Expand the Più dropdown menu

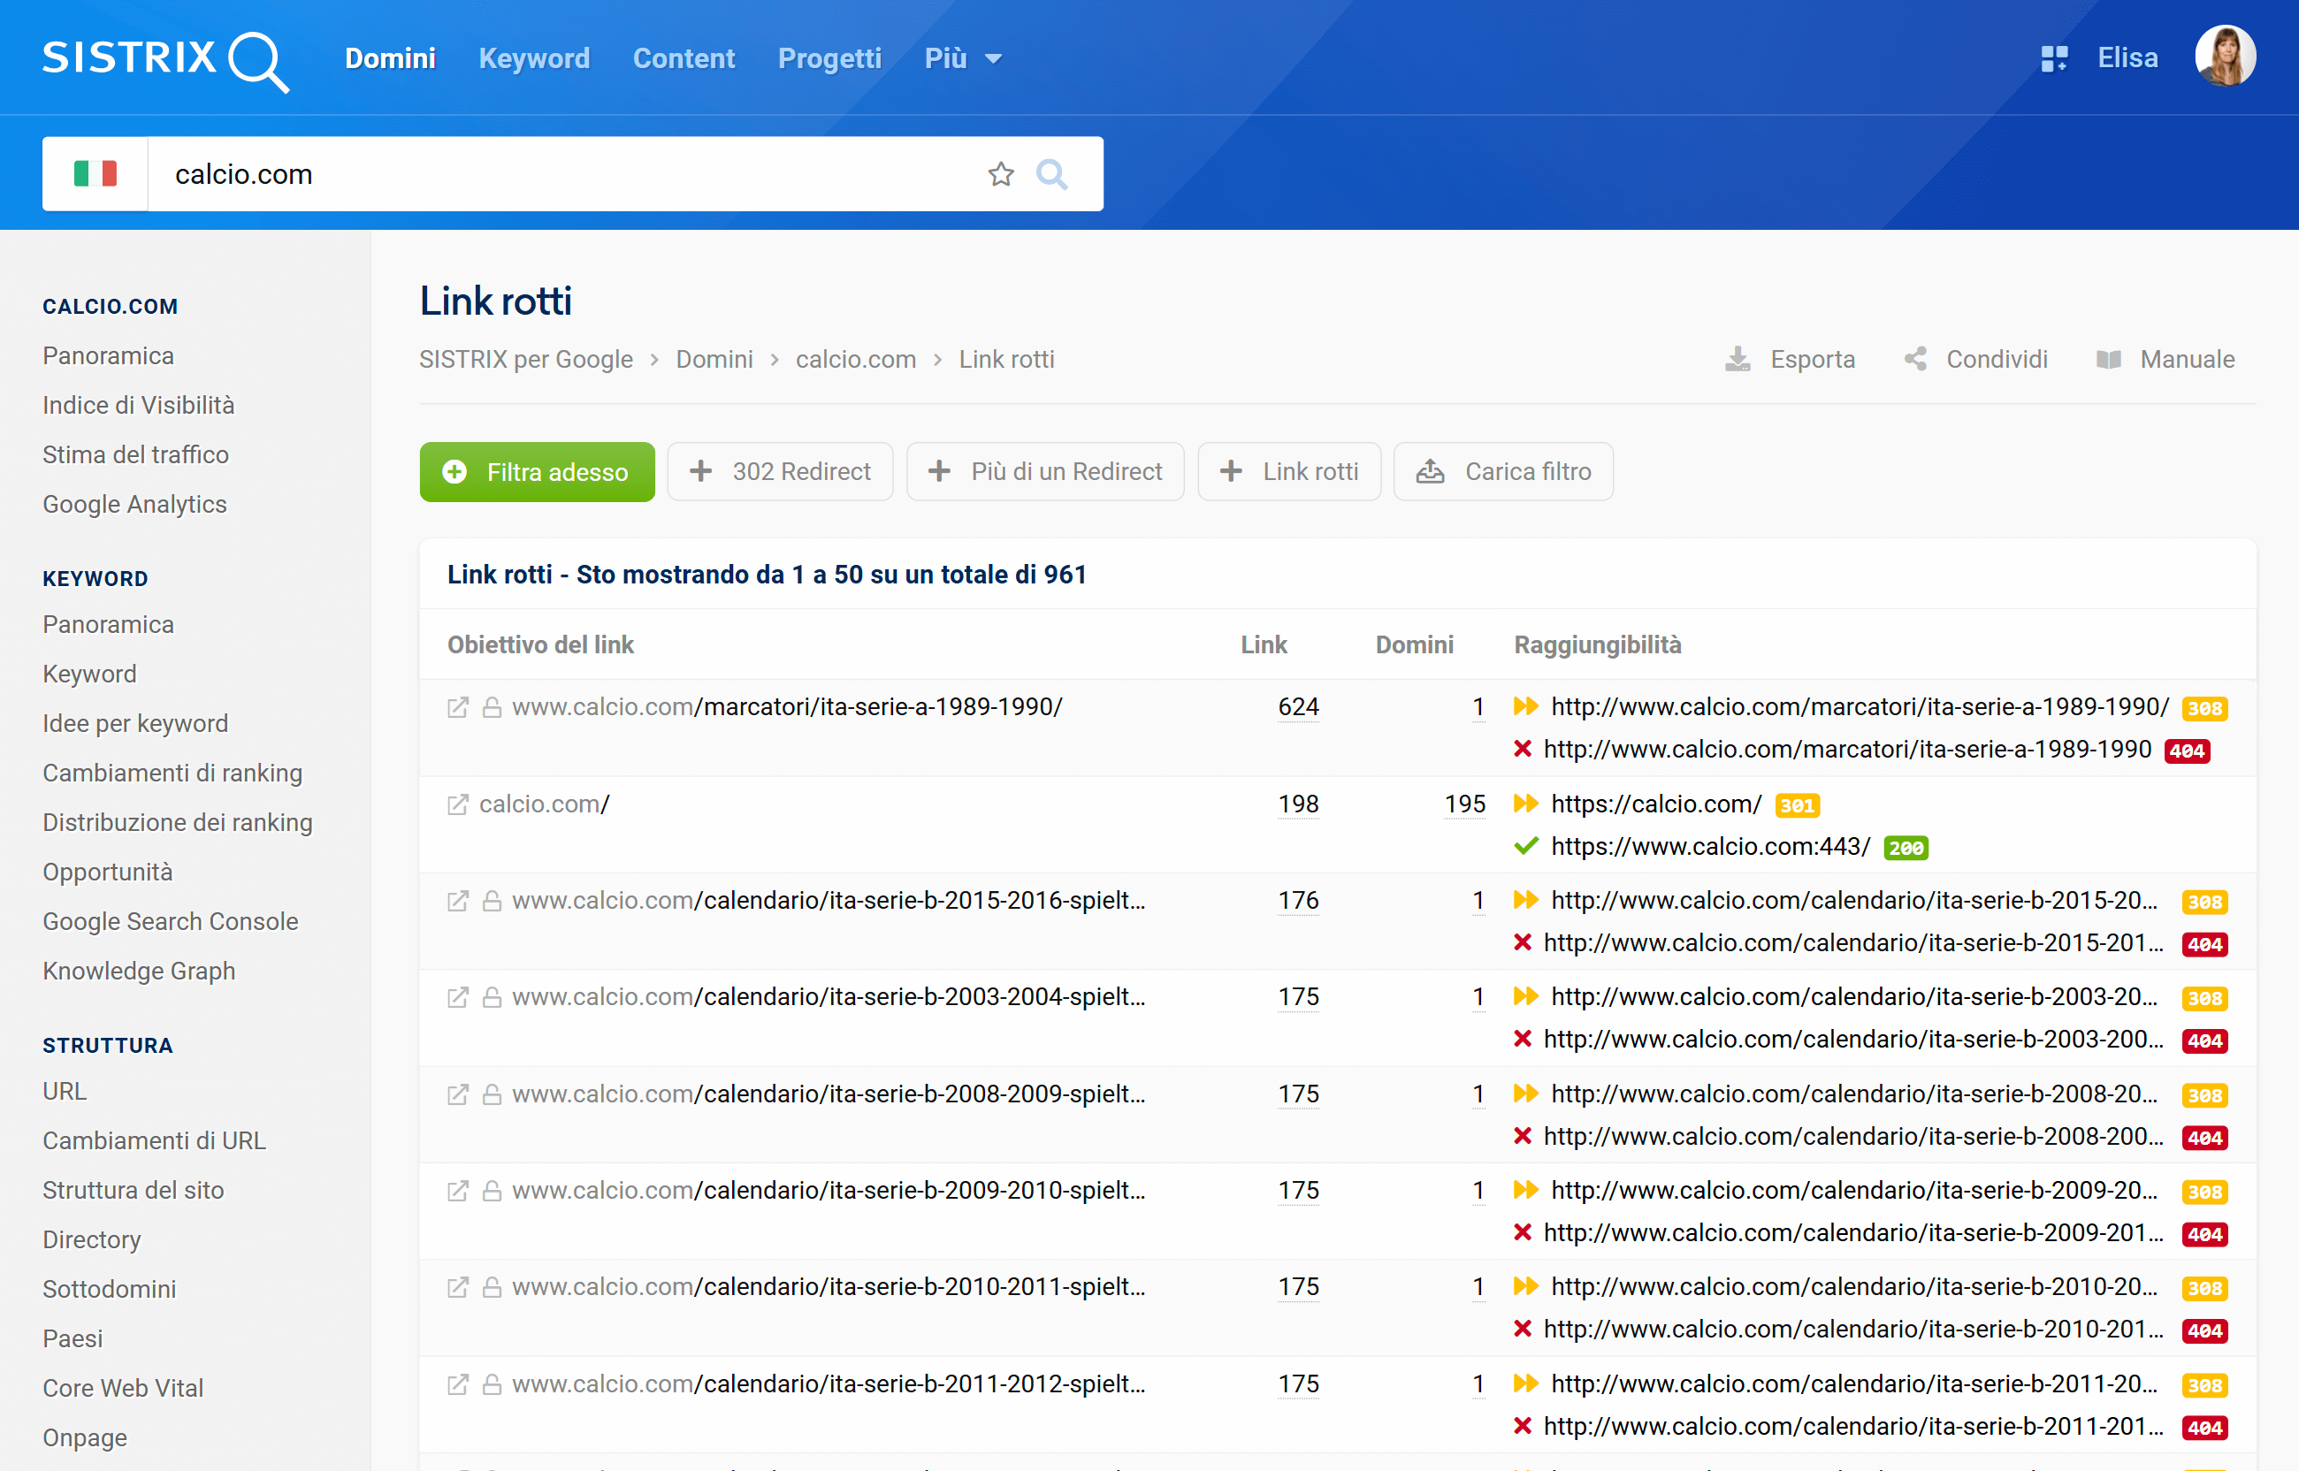pos(963,58)
